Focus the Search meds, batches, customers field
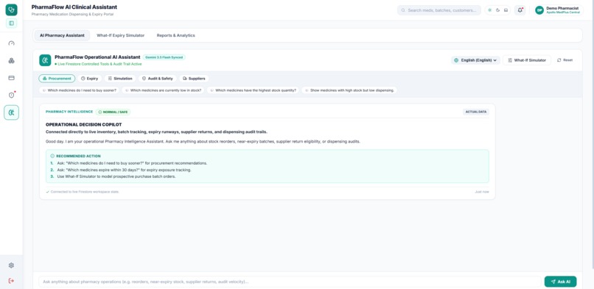The image size is (594, 289). (439, 10)
